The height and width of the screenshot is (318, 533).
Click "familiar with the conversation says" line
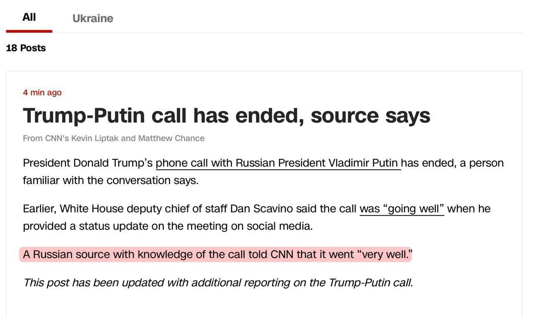click(x=110, y=180)
